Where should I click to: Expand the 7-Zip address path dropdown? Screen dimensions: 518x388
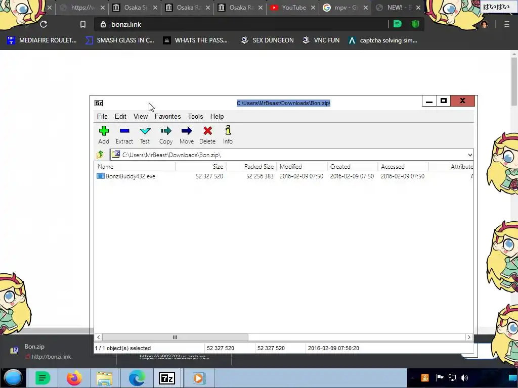pyautogui.click(x=470, y=155)
